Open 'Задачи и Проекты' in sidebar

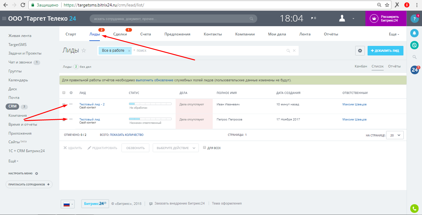point(25,53)
